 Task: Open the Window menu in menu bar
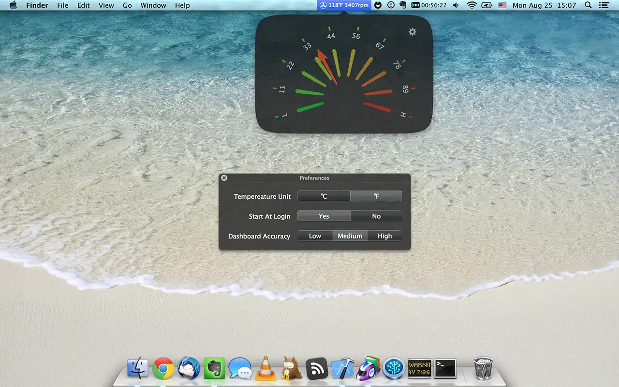153,5
